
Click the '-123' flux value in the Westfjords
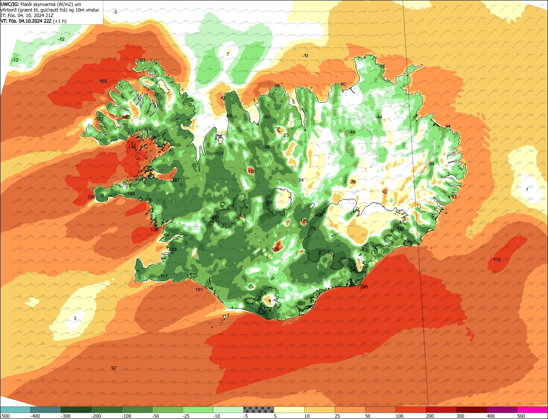99,119
